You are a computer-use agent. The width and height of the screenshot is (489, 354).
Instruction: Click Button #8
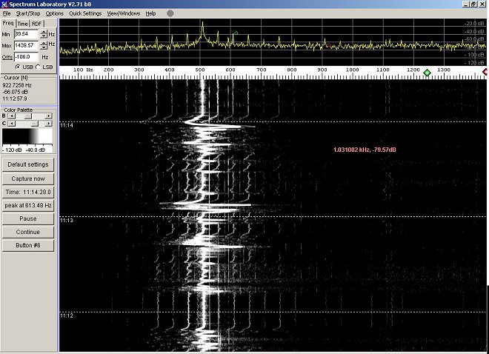[28, 246]
